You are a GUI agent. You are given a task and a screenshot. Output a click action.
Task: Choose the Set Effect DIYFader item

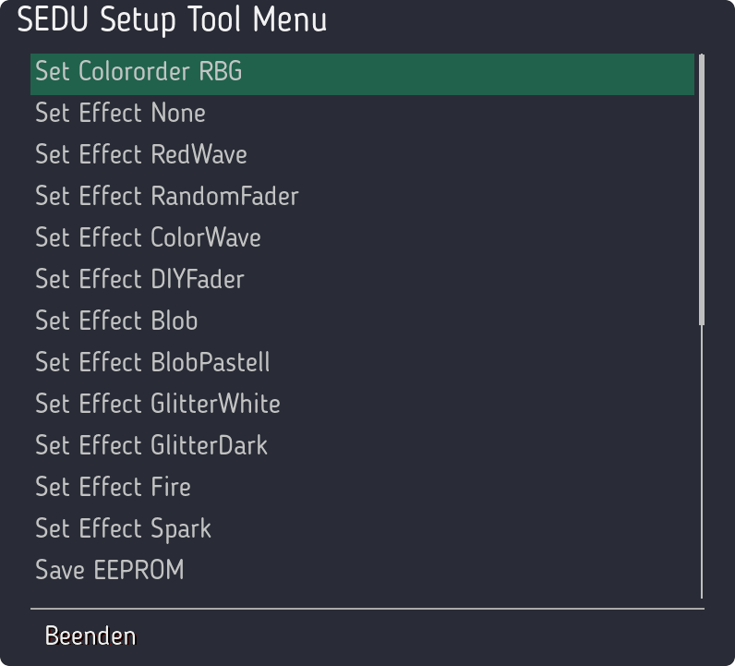139,280
